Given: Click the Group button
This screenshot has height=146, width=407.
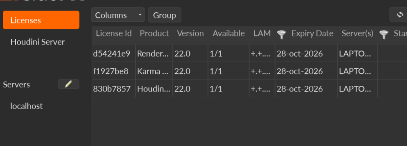Looking at the screenshot, I should 165,15.
